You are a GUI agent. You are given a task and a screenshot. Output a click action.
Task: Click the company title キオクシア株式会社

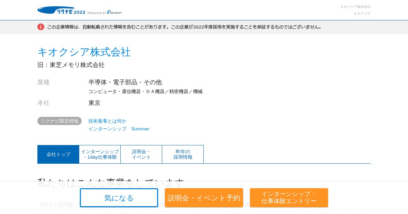click(x=84, y=52)
